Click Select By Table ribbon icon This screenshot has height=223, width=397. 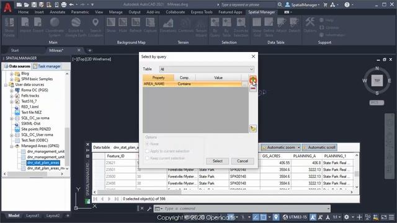click(x=227, y=27)
